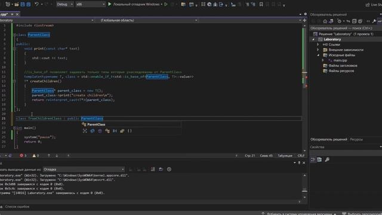
Task: Click the yellow warnings indicator showing 0
Action: tap(36, 155)
